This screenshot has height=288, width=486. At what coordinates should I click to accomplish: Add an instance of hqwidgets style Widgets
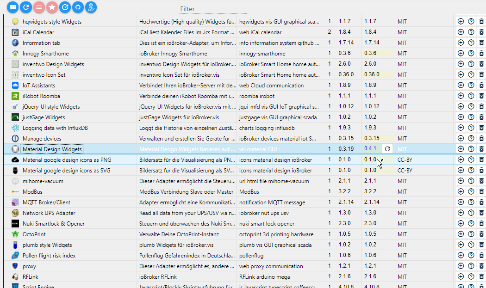[461, 21]
